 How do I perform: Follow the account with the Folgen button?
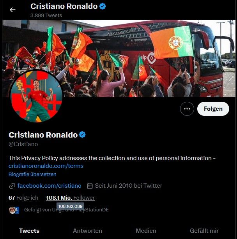click(213, 109)
